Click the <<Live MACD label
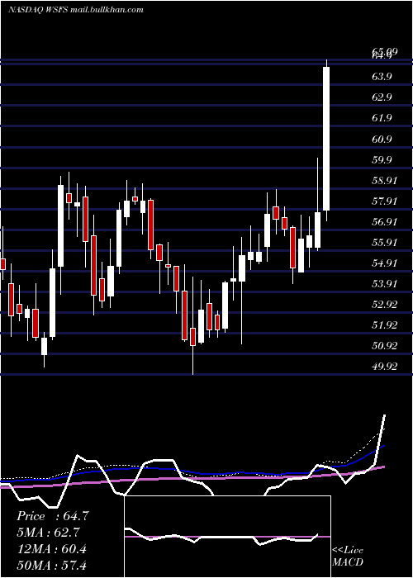 click(x=348, y=556)
